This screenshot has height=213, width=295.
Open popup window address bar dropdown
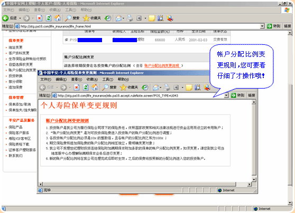pyautogui.click(x=226, y=95)
